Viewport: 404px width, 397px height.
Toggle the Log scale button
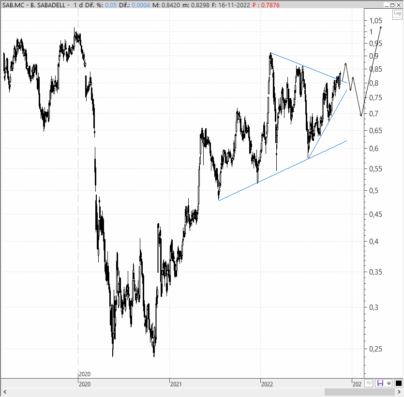397,15
